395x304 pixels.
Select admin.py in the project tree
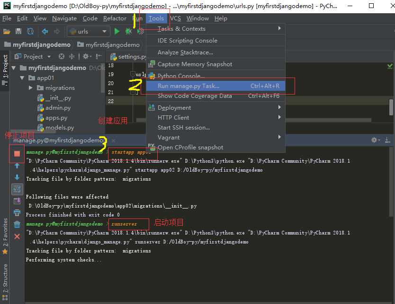tap(58, 108)
